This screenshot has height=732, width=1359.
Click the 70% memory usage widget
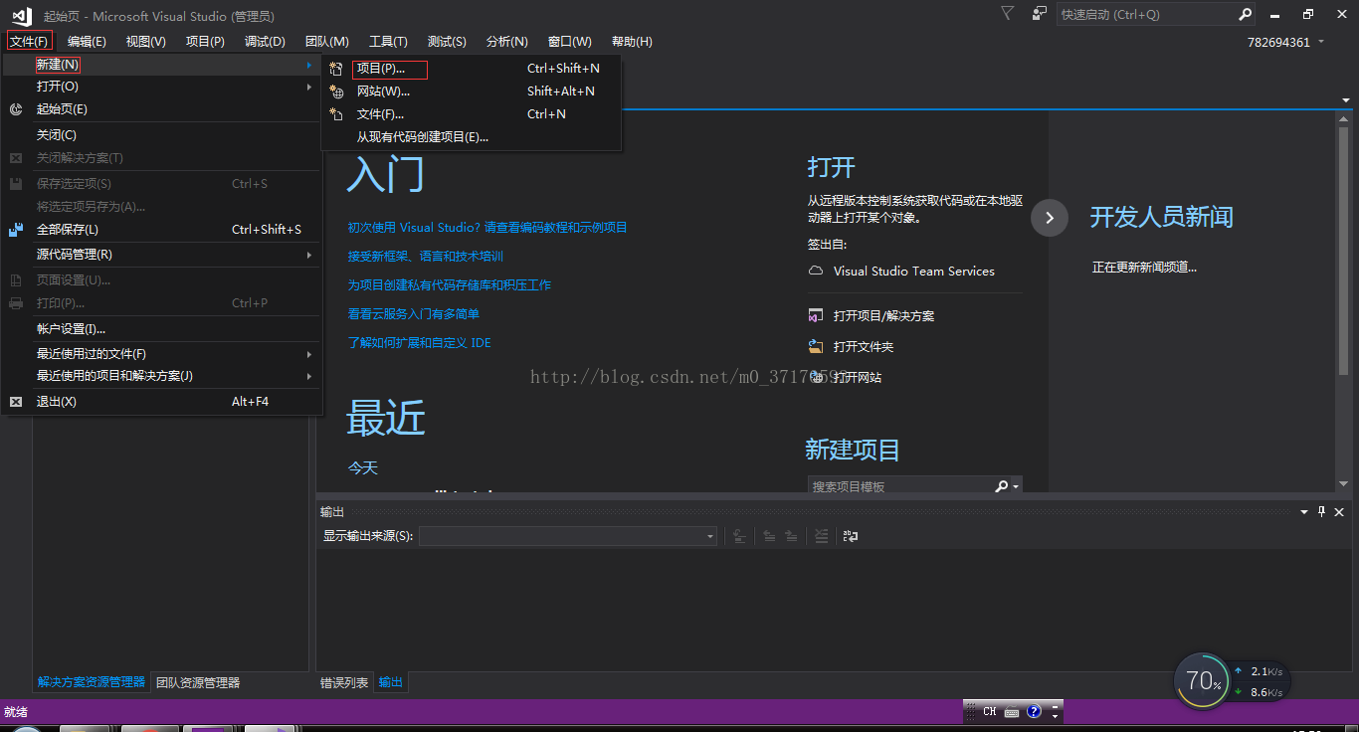(1202, 680)
